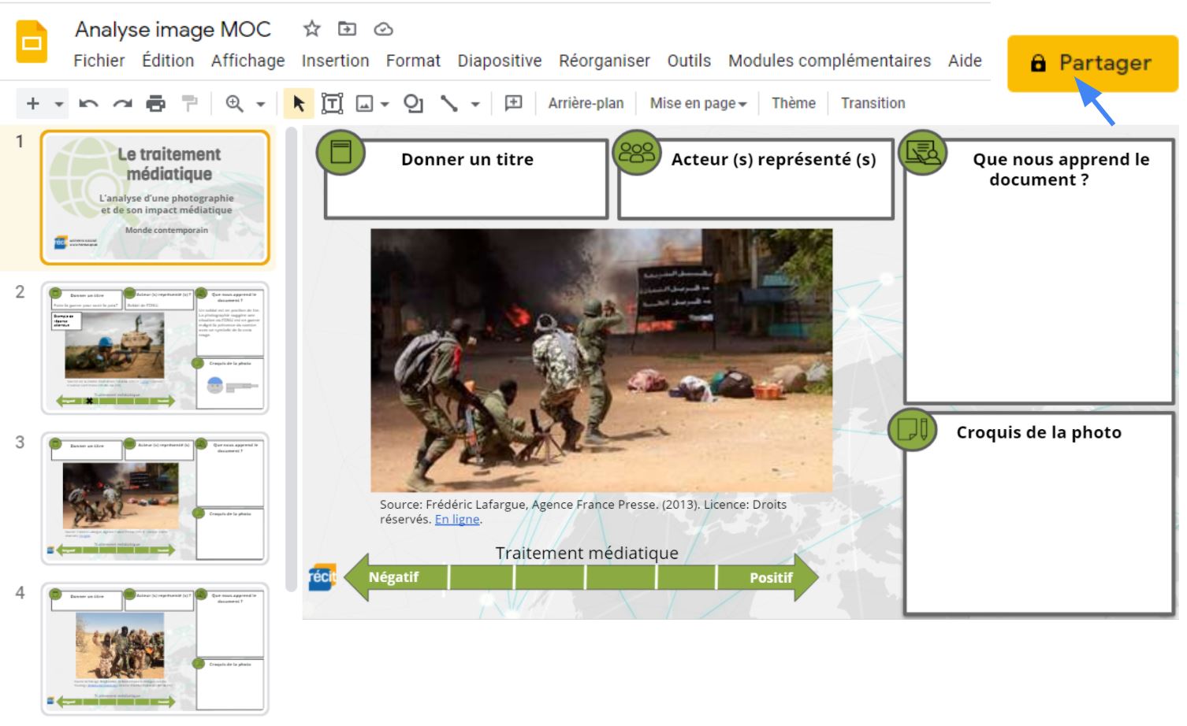Screen dimensions: 1187x726
Task: Follow the En ligne source link
Action: point(457,520)
